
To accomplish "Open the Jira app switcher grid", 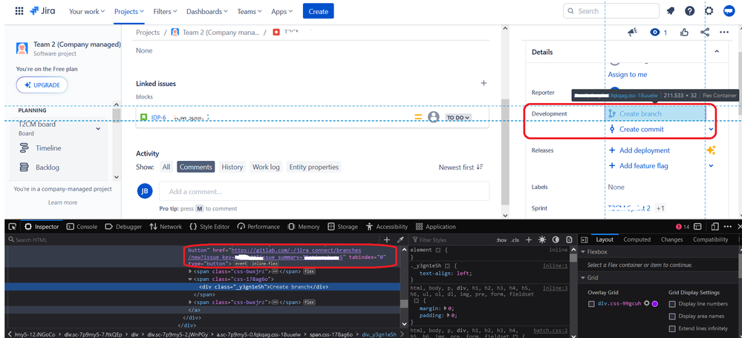I will [19, 11].
